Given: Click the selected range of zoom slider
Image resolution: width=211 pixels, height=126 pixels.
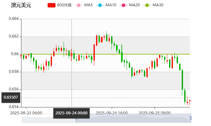Looking at the screenshot, I should point(132,118).
